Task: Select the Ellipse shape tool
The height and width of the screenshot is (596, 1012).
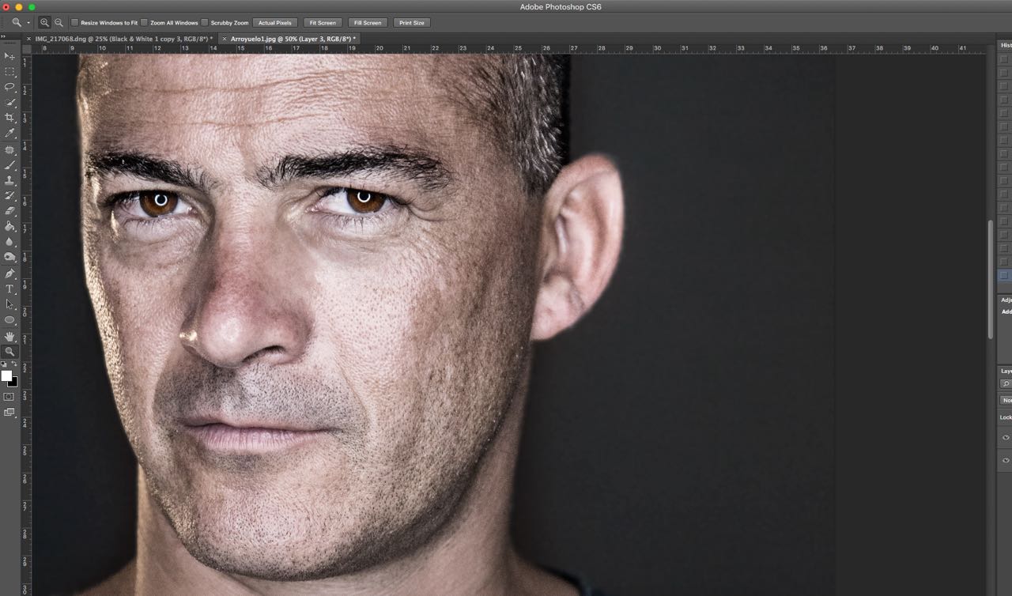Action: click(x=9, y=320)
